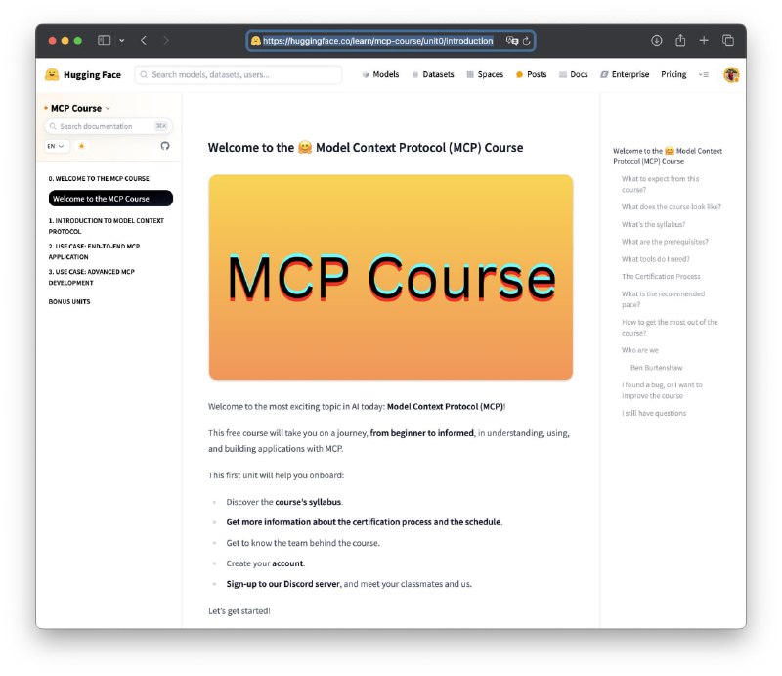This screenshot has width=782, height=676.
Task: Reload the page with the refresh icon
Action: tap(526, 41)
